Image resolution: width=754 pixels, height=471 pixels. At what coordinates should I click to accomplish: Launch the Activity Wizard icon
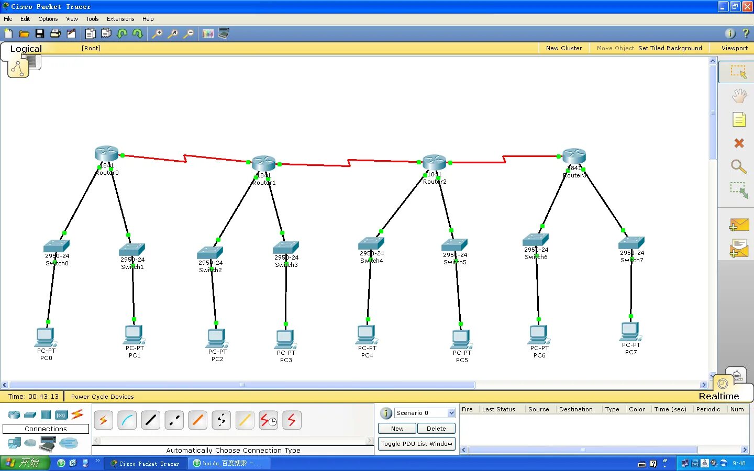click(x=71, y=33)
